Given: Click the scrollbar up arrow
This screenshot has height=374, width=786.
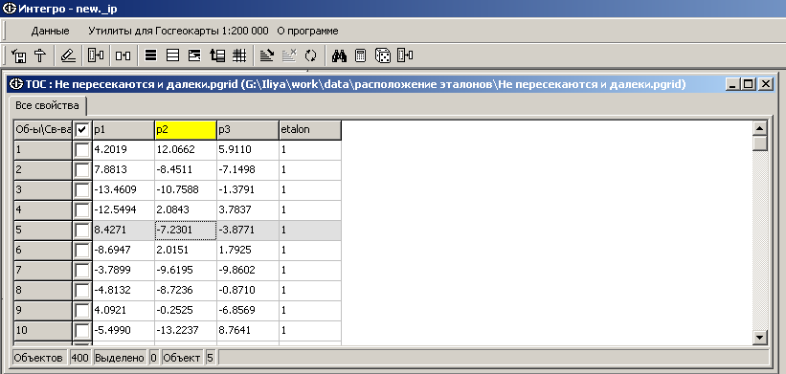Looking at the screenshot, I should 760,128.
